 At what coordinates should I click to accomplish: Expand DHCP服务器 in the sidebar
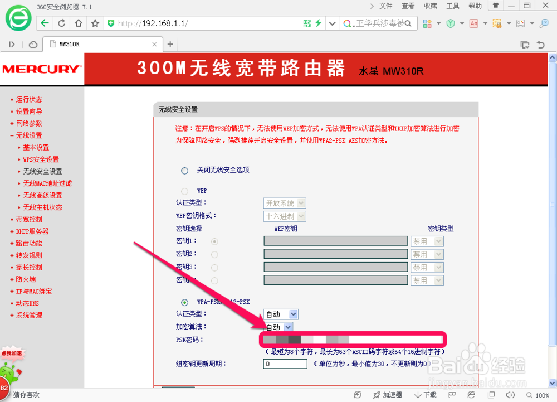pos(32,231)
